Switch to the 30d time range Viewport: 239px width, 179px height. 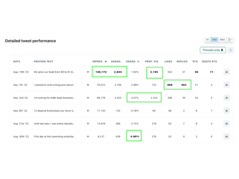(214, 40)
